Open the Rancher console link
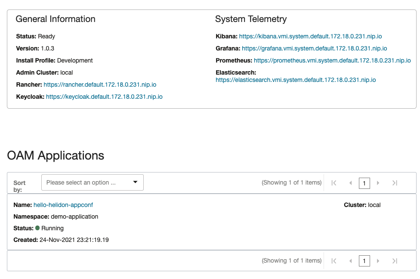This screenshot has width=420, height=279. pyautogui.click(x=100, y=85)
